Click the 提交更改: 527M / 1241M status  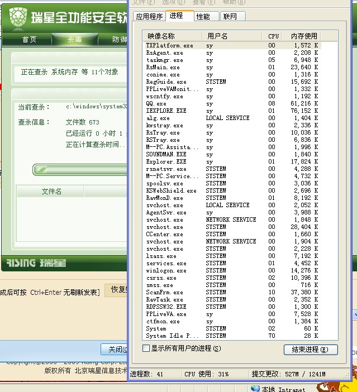[288, 374]
